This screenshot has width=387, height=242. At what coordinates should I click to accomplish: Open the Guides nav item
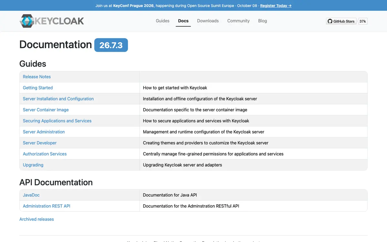[x=163, y=21]
